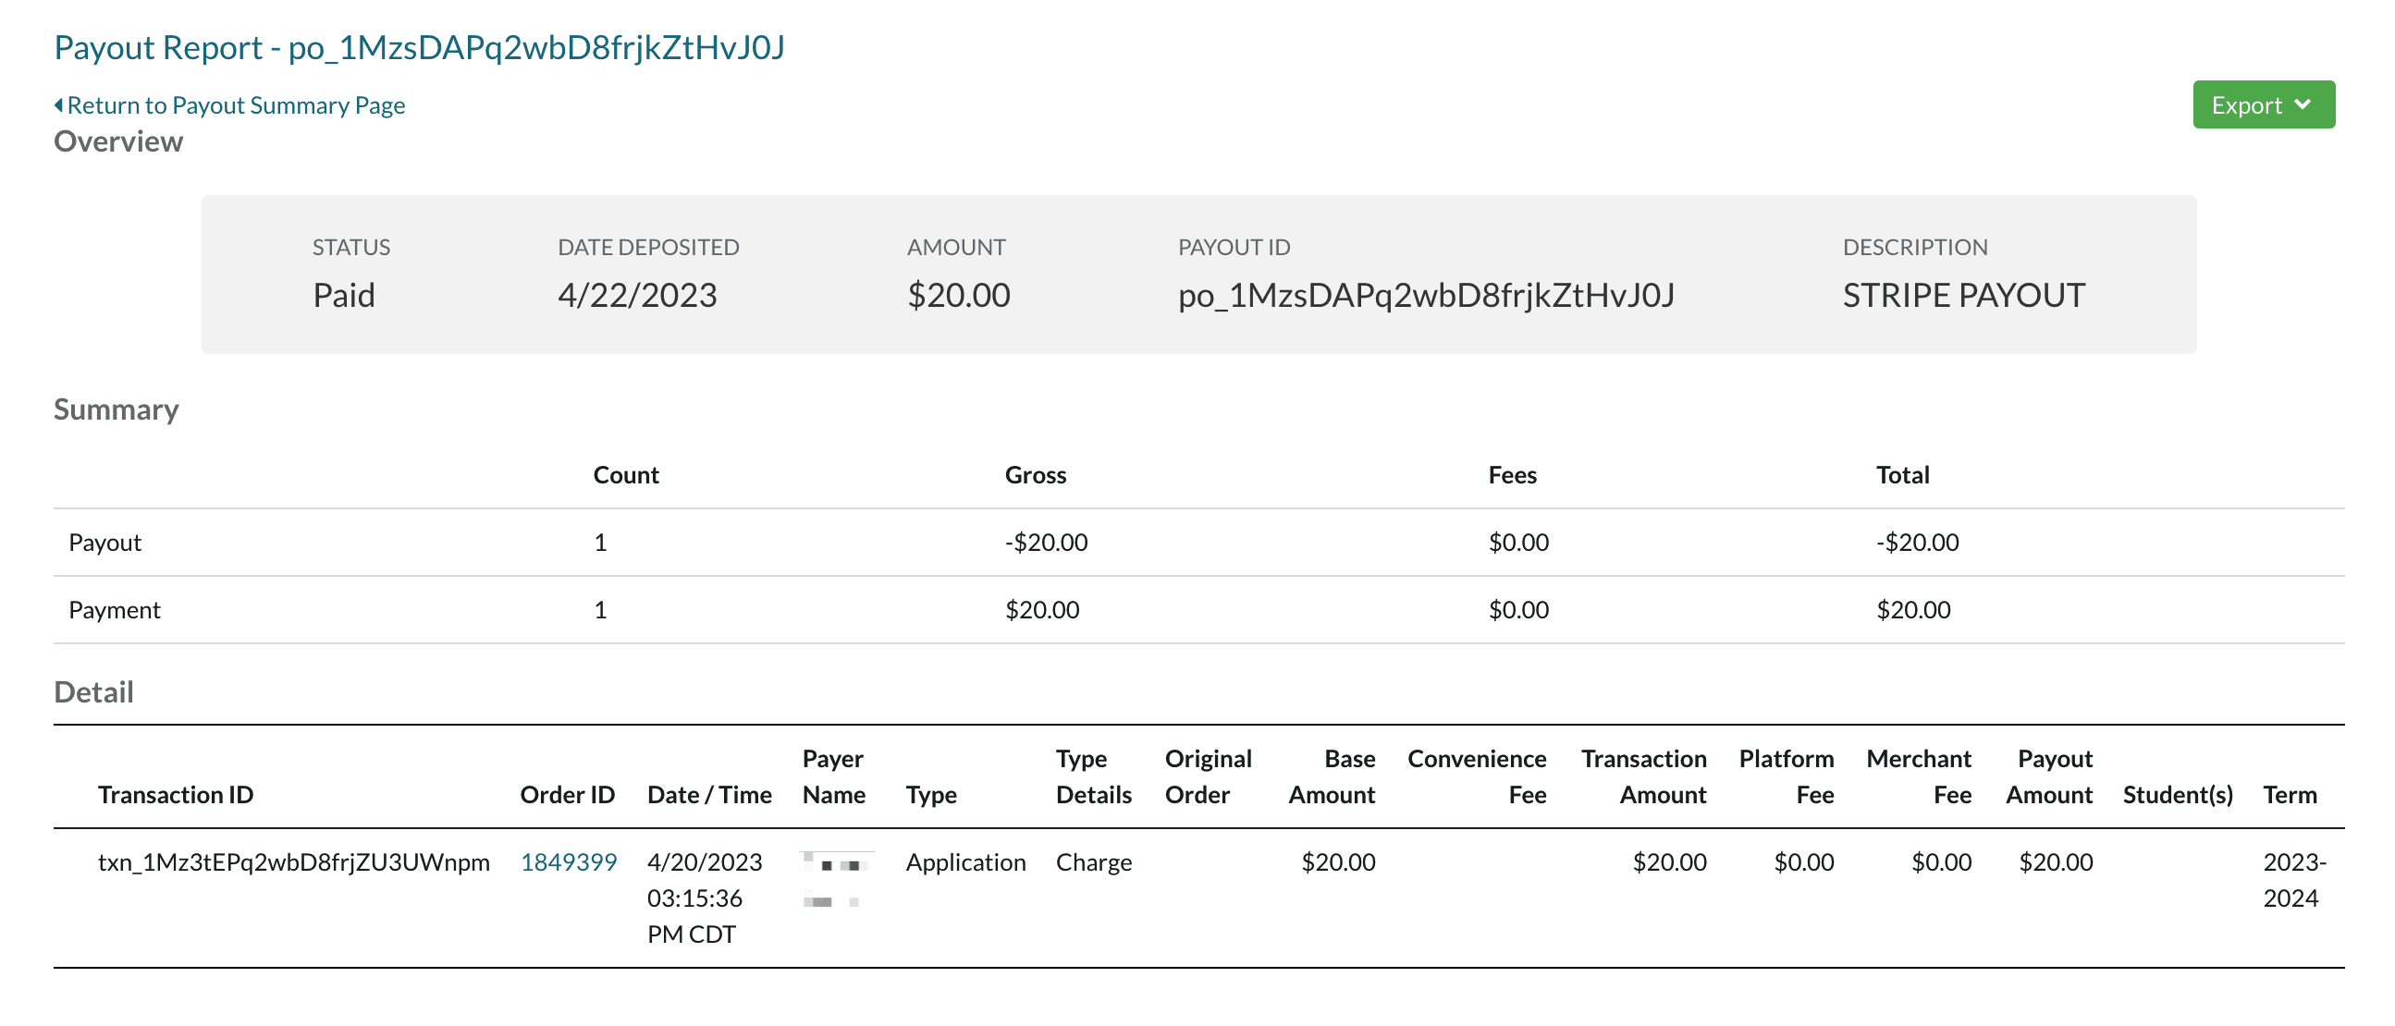The width and height of the screenshot is (2395, 1026).
Task: Click the Merchant Fee column header
Action: [1918, 777]
